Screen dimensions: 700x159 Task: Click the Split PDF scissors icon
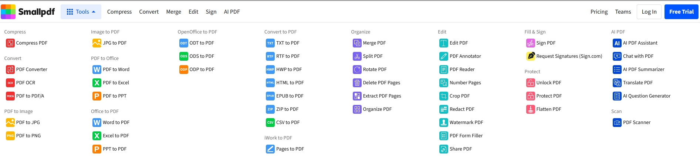tap(357, 56)
